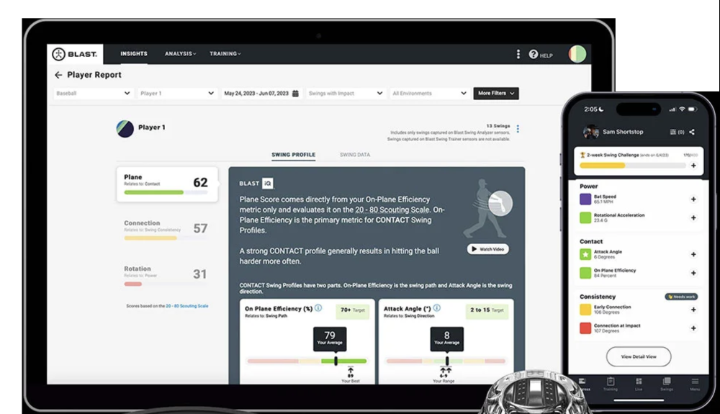The image size is (720, 414).
Task: Go to the Insights tab
Action: click(x=134, y=54)
